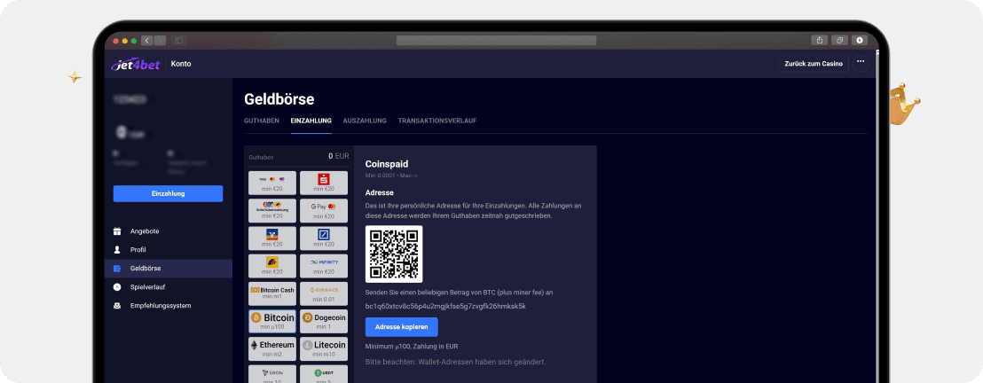Select Ethereum payment option
Viewport: 983px width, 383px height.
coord(272,348)
